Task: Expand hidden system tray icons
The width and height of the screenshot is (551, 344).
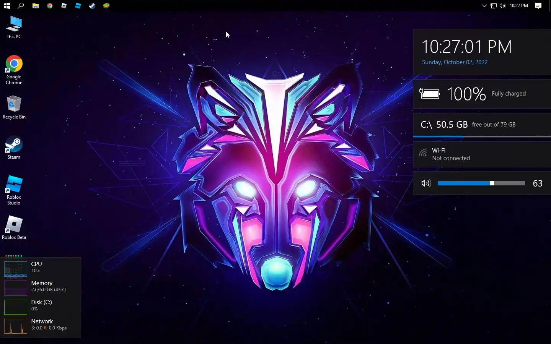Action: point(484,6)
